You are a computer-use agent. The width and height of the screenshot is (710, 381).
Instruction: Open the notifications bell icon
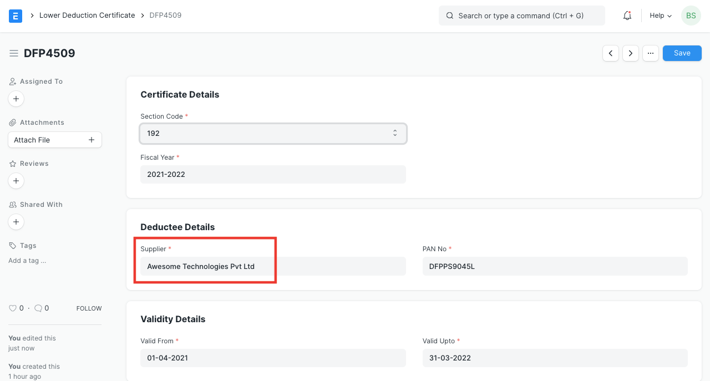[627, 16]
